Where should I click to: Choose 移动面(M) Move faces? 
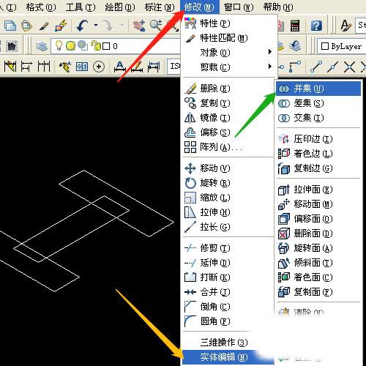[318, 204]
